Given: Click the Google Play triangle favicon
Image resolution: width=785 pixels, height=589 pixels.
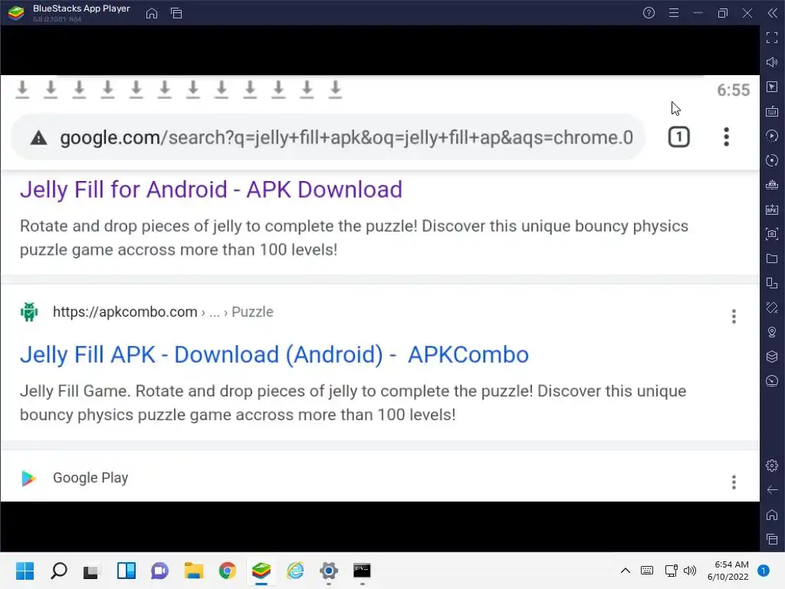Looking at the screenshot, I should (x=28, y=479).
